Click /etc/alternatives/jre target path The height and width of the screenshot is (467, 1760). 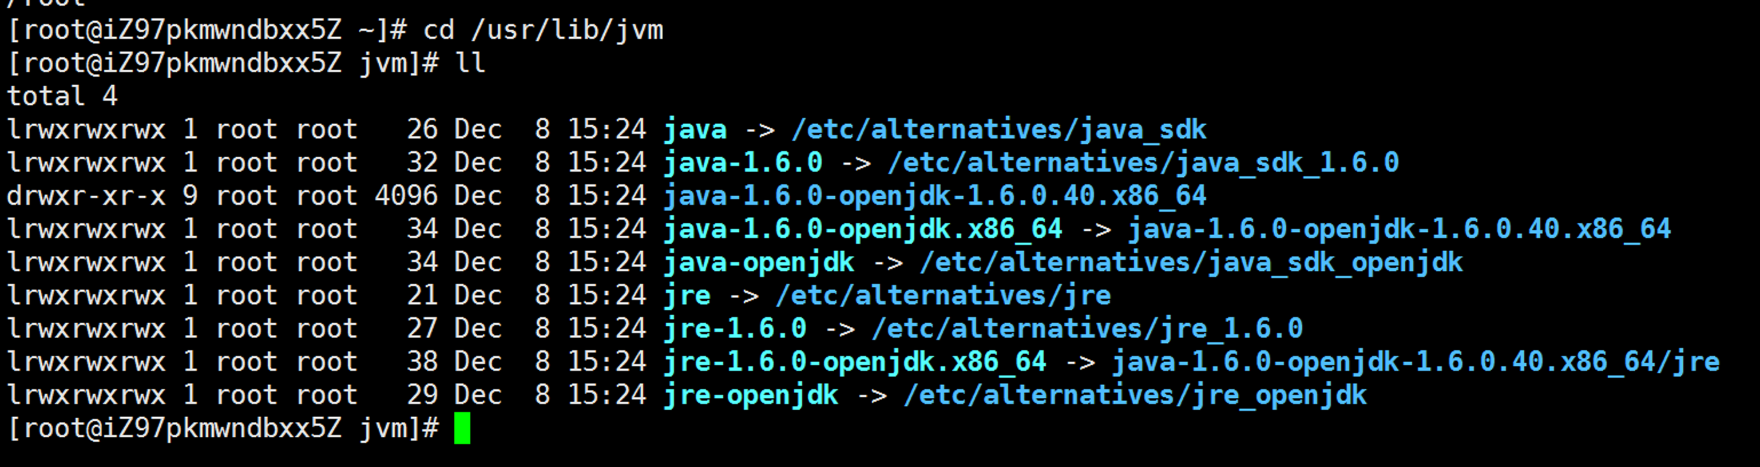click(943, 295)
